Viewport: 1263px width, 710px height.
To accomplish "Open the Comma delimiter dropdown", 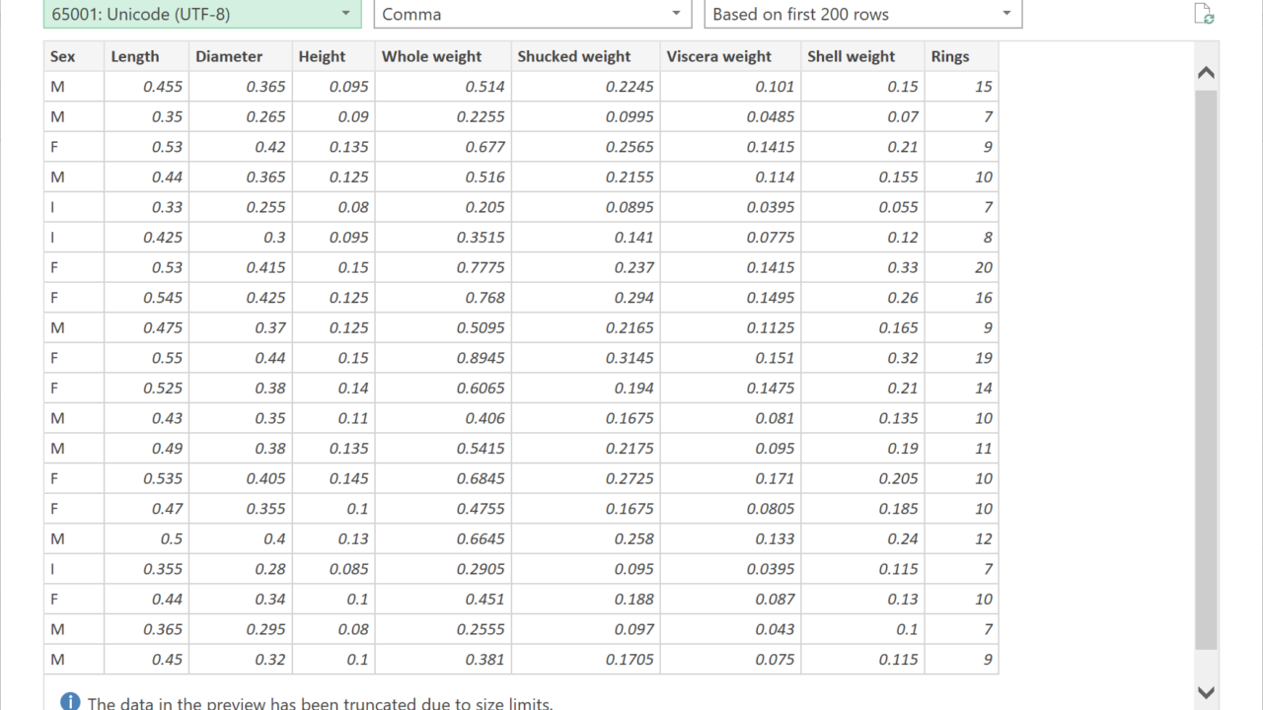I will click(532, 14).
